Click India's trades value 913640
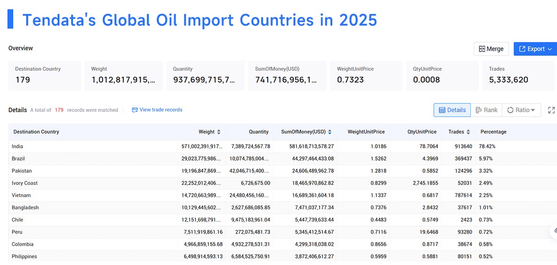Viewport: 557px width, 265px height. click(x=463, y=147)
